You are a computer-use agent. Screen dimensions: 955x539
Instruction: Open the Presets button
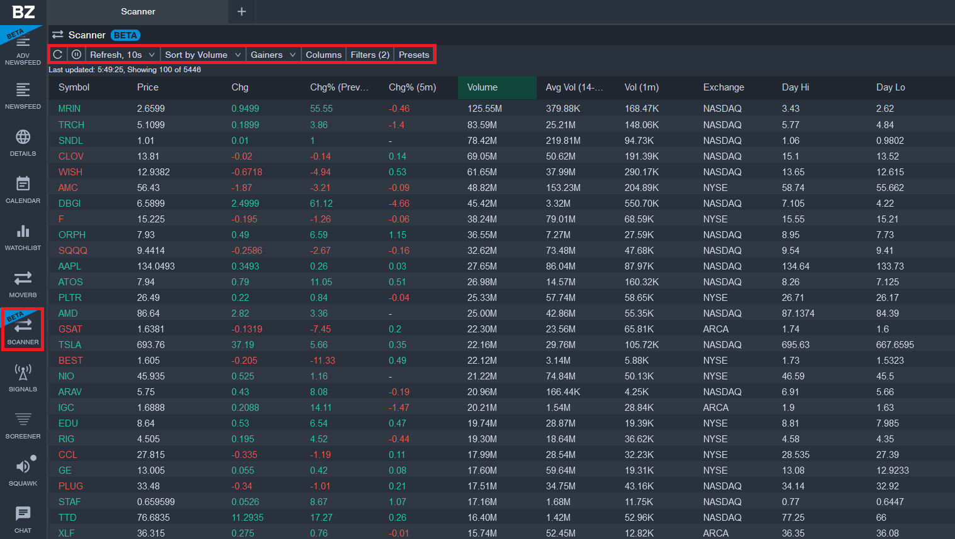(x=414, y=55)
